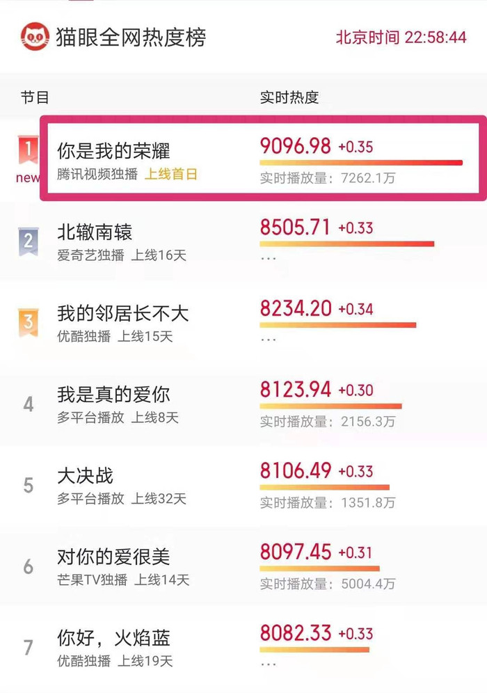Open the show 对你的爱很美

pyautogui.click(x=113, y=557)
